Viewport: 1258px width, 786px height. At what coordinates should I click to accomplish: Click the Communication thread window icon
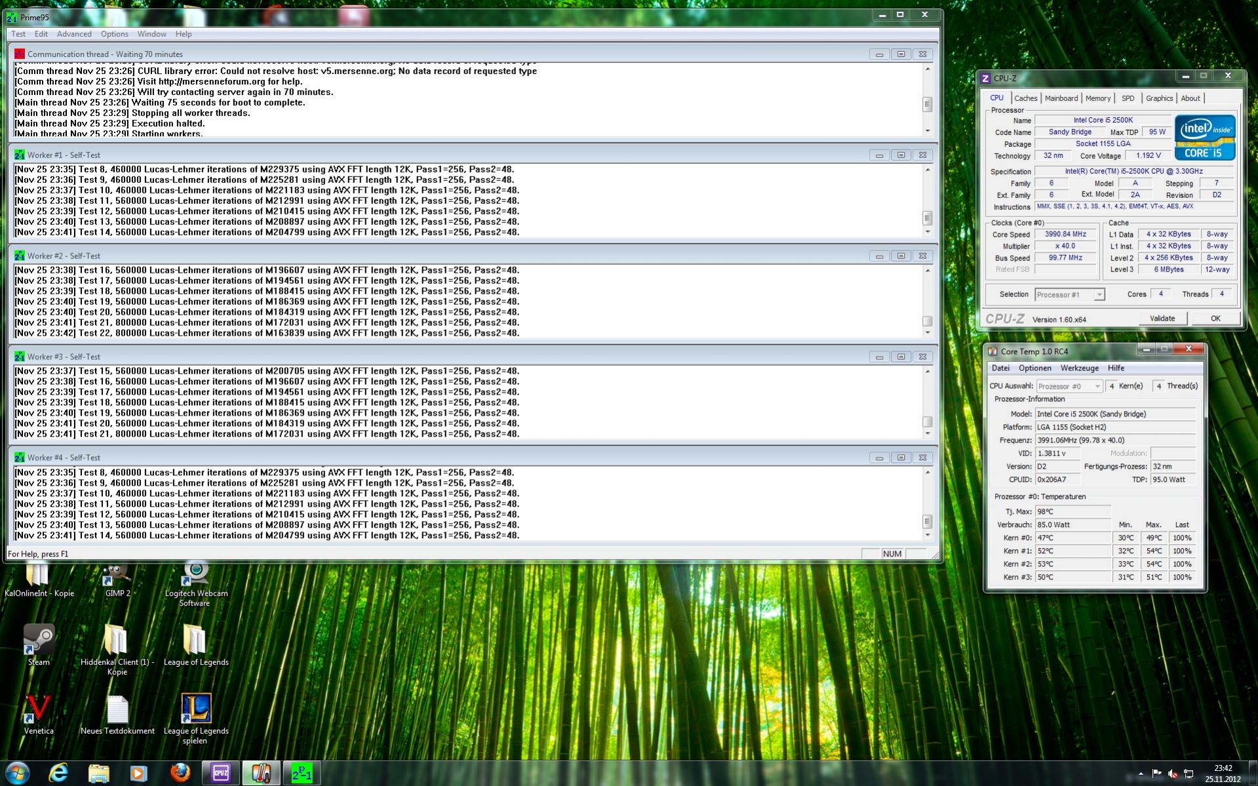pos(20,54)
